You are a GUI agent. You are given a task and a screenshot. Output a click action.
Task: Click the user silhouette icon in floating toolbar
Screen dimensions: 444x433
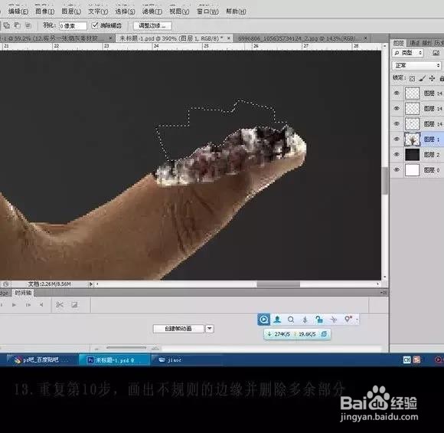tap(277, 320)
